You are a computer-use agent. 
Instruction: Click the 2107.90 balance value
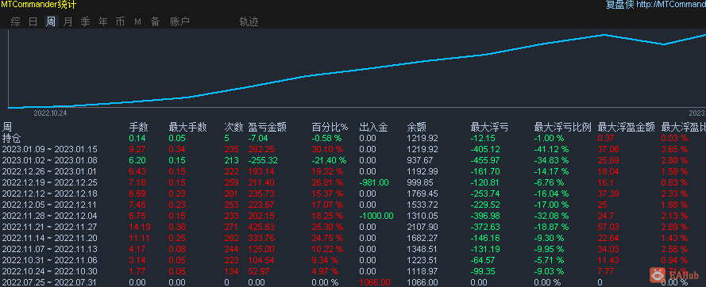422,227
